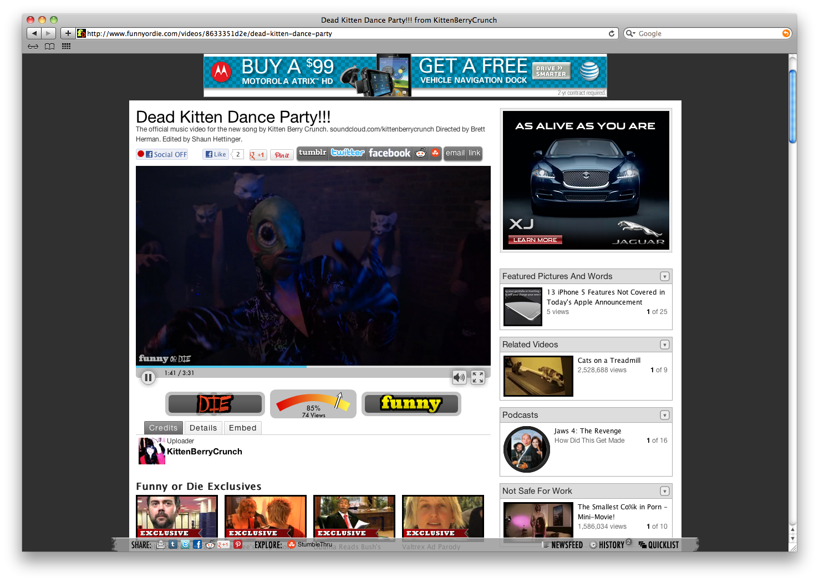Collapse the Related Videos panel
Viewport: 819px width, 582px height.
pos(664,345)
